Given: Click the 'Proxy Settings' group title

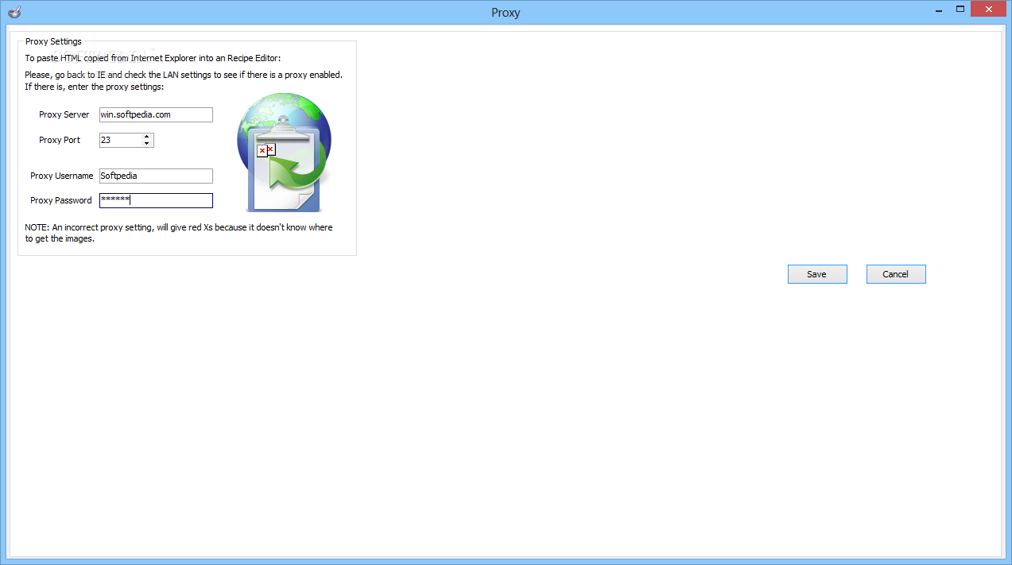Looking at the screenshot, I should pos(53,41).
